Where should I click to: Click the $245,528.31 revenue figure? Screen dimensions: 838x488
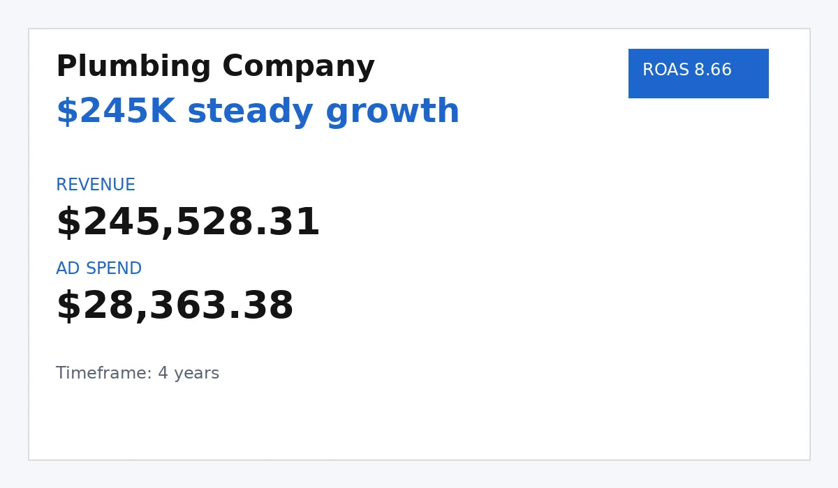(x=188, y=223)
